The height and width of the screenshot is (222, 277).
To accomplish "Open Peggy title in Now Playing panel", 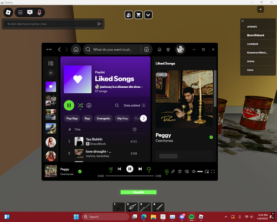I will (163, 135).
